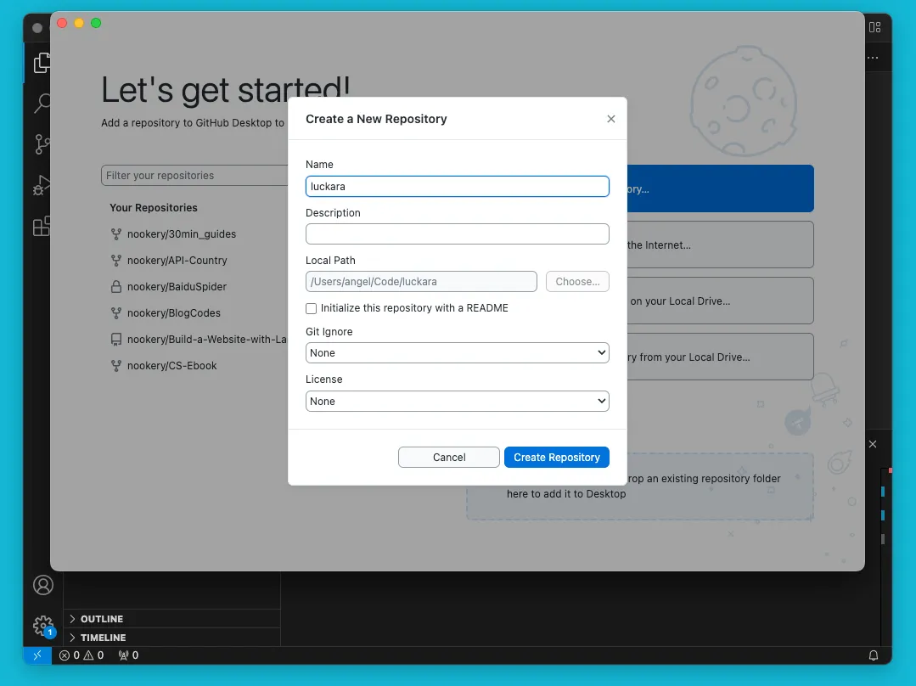Select nookery/BlogCodes in repository list
Viewport: 916px width, 686px height.
point(173,313)
